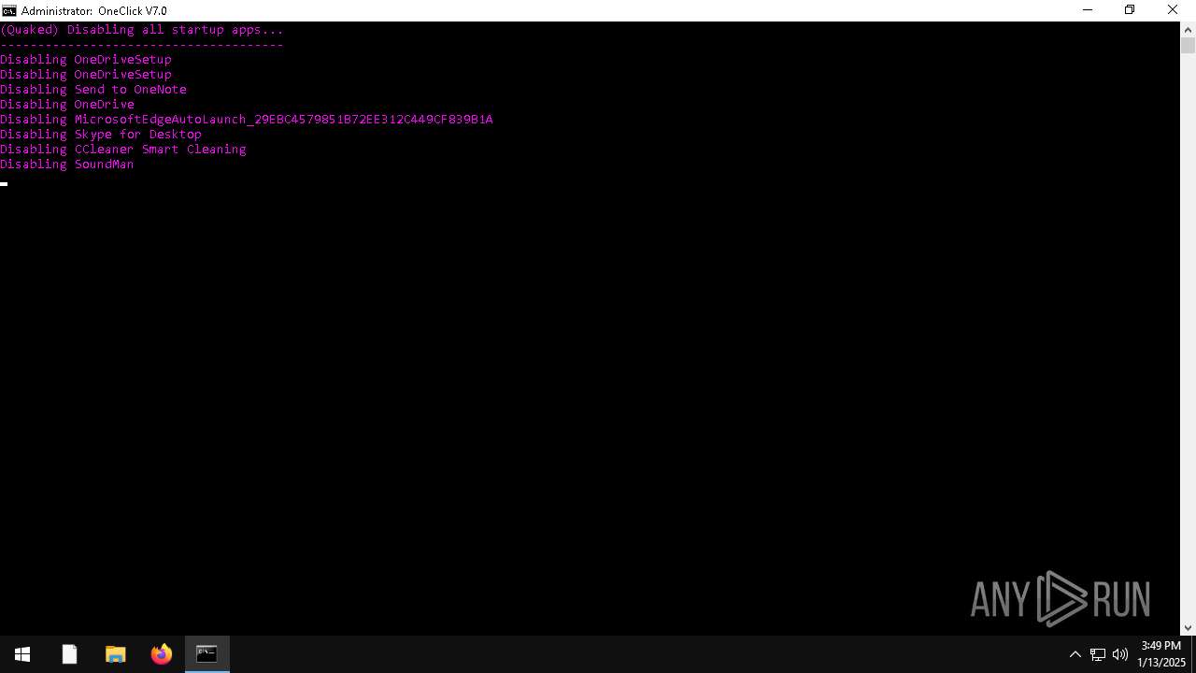Viewport: 1196px width, 673px height.
Task: Click the "Disabling CCleaner Smart Cleaning" line
Action: (123, 150)
